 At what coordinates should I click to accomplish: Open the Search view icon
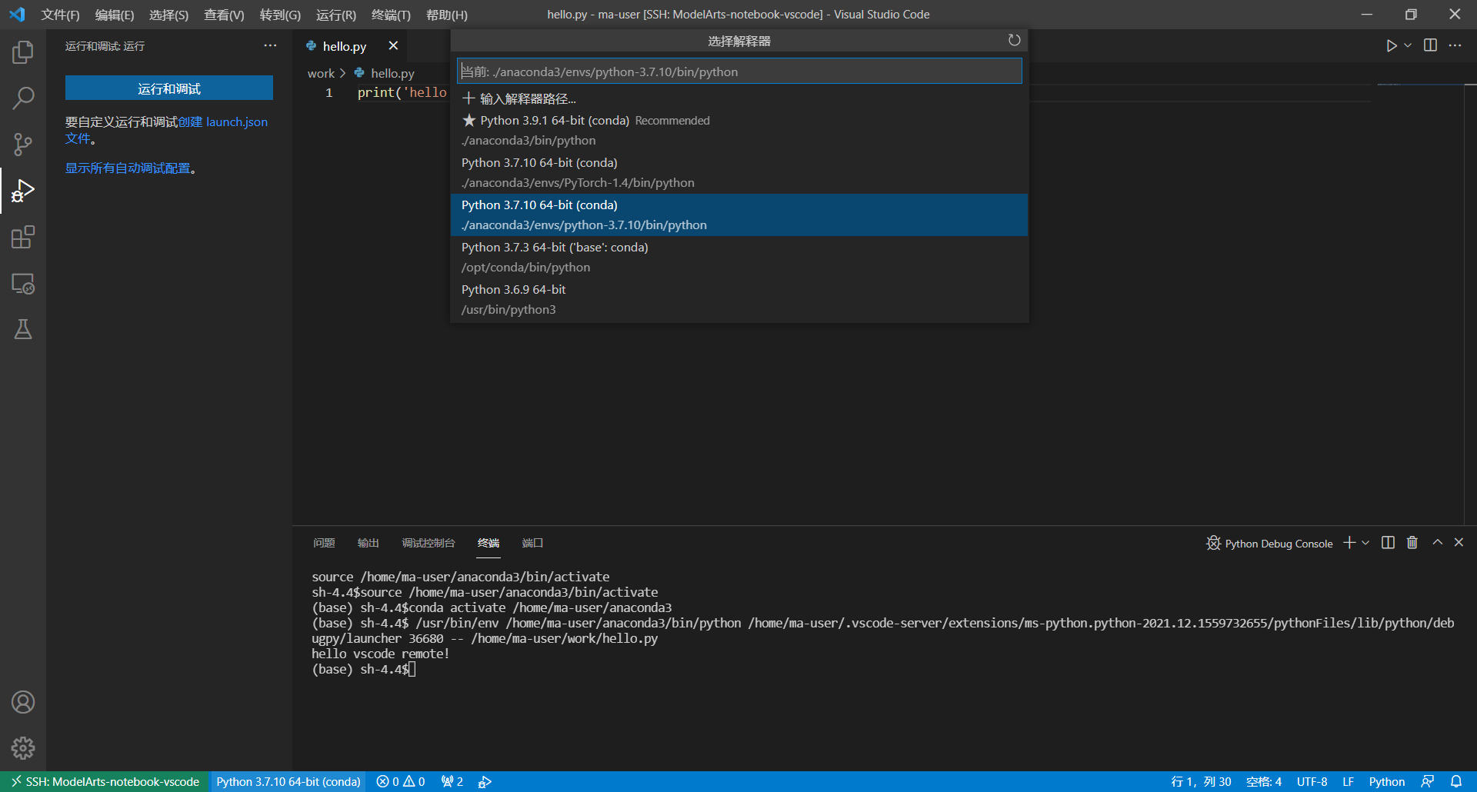coord(23,98)
